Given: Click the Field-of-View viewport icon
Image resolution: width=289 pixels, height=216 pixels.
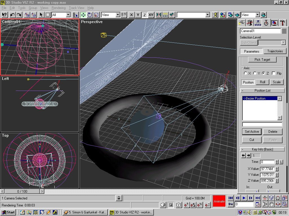Looking at the screenshot, I should coord(265,204).
